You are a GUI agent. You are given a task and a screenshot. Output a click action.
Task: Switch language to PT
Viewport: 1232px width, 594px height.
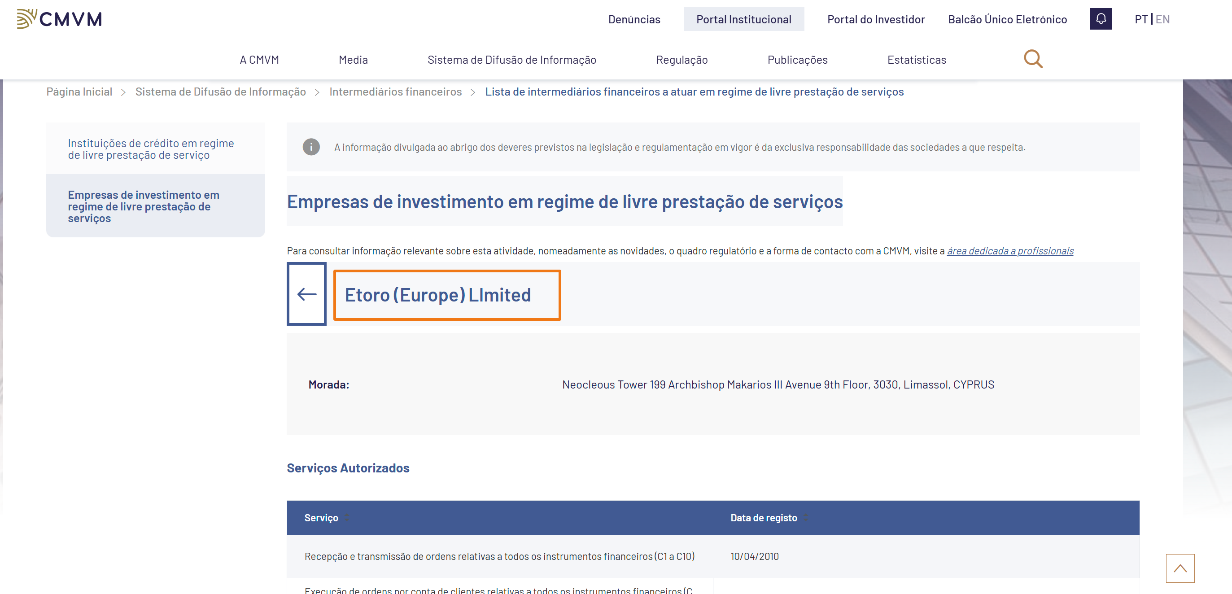tap(1140, 19)
